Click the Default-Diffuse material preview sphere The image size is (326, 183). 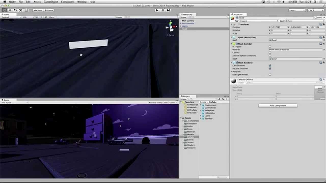234,81
